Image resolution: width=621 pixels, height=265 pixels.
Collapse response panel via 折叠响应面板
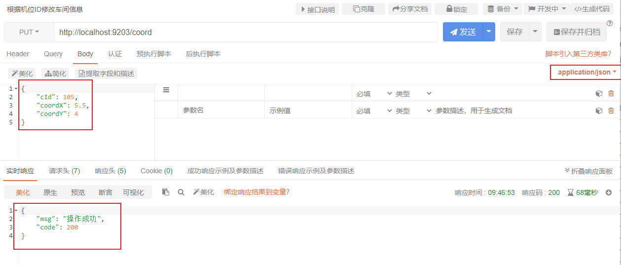(588, 171)
